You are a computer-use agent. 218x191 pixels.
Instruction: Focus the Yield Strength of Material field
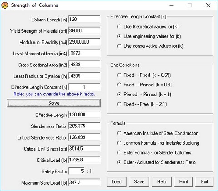[x=84, y=31]
